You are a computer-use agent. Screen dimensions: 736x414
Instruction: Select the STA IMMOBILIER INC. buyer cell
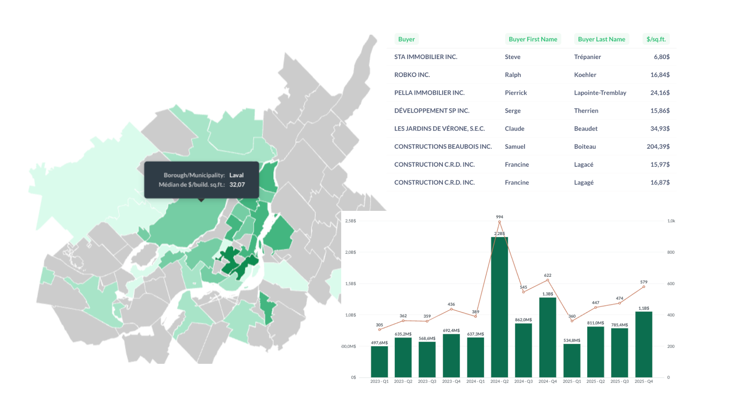coord(426,57)
